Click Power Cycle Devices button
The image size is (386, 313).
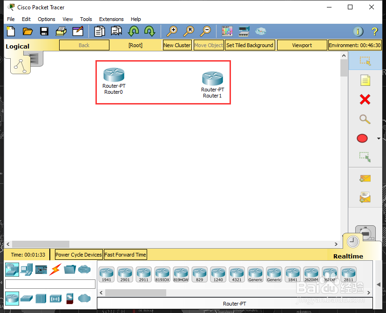(79, 255)
